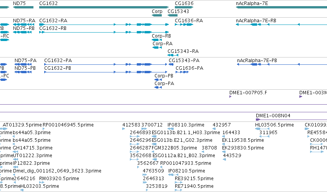Viewport: 327px width, 192px height.
Task: Select the ND75-RB transcript label
Action: point(24,28)
